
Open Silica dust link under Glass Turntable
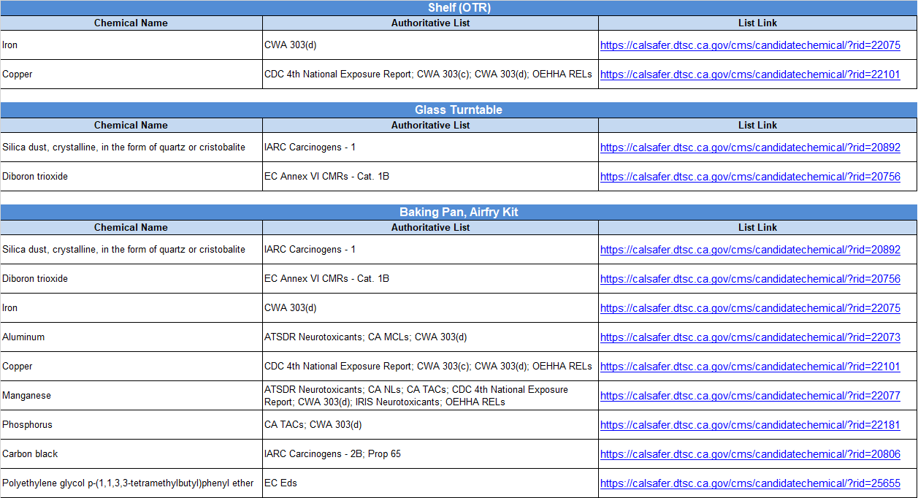click(x=750, y=148)
